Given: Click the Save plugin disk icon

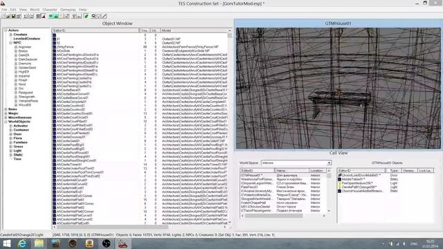Looking at the screenshot, I should (x=13, y=16).
